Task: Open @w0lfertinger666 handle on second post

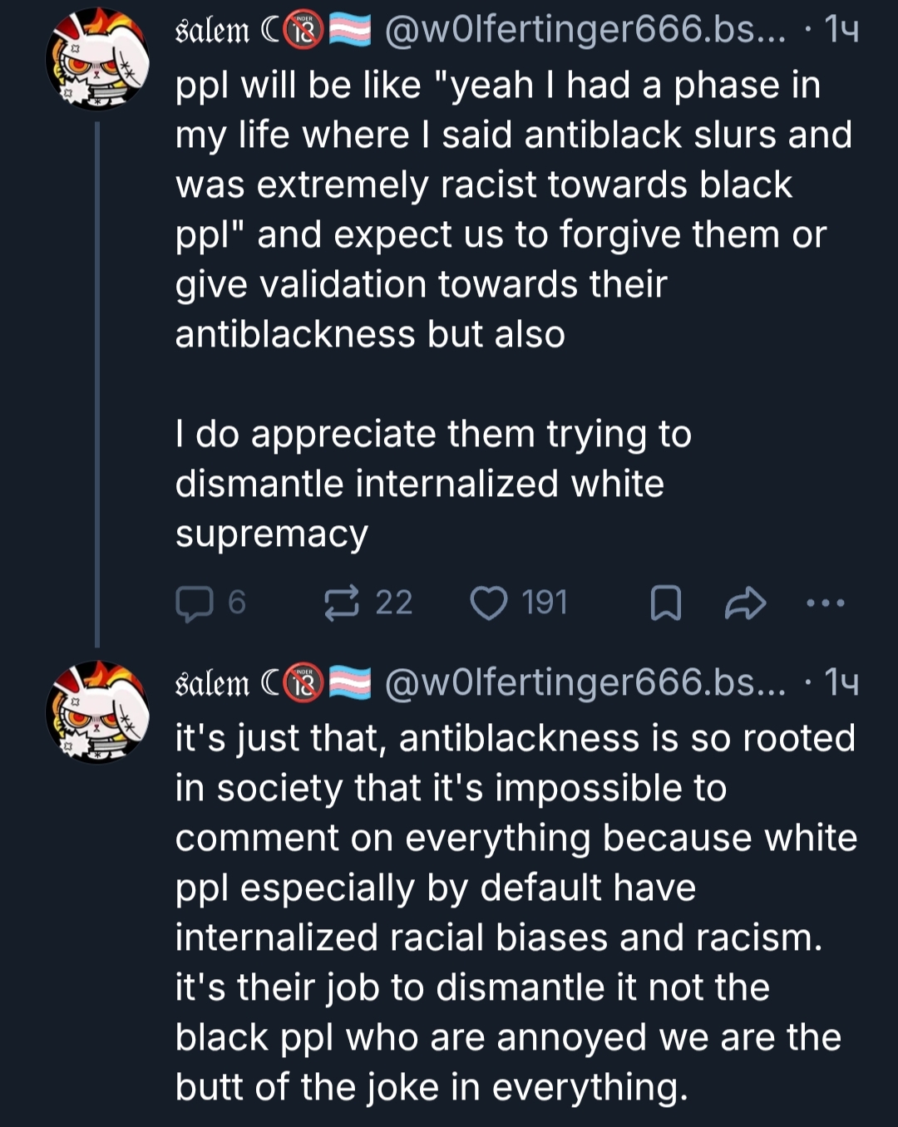Action: (585, 683)
